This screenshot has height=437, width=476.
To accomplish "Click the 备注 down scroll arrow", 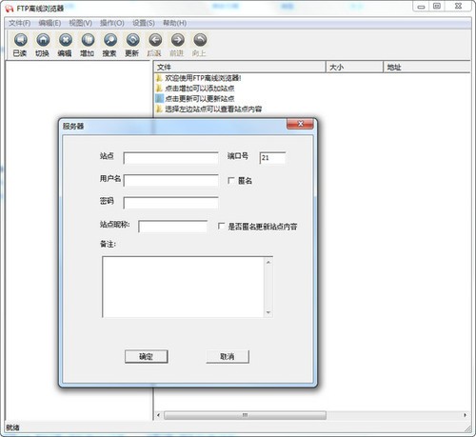I will tap(268, 312).
